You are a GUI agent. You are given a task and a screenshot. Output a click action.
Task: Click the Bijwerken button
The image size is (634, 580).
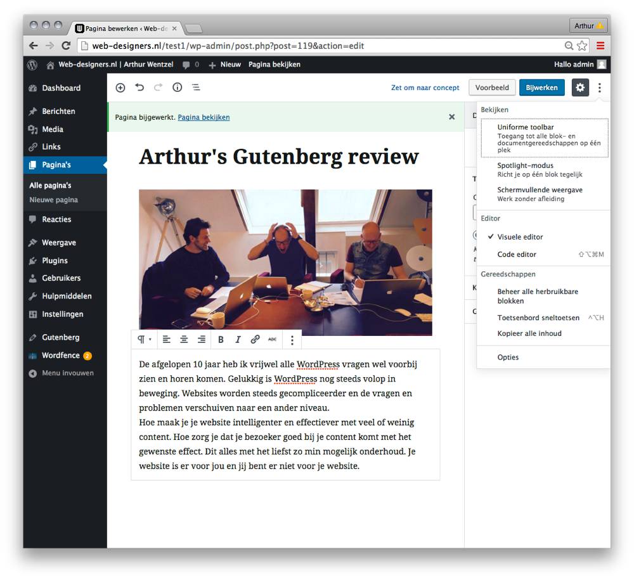click(541, 87)
